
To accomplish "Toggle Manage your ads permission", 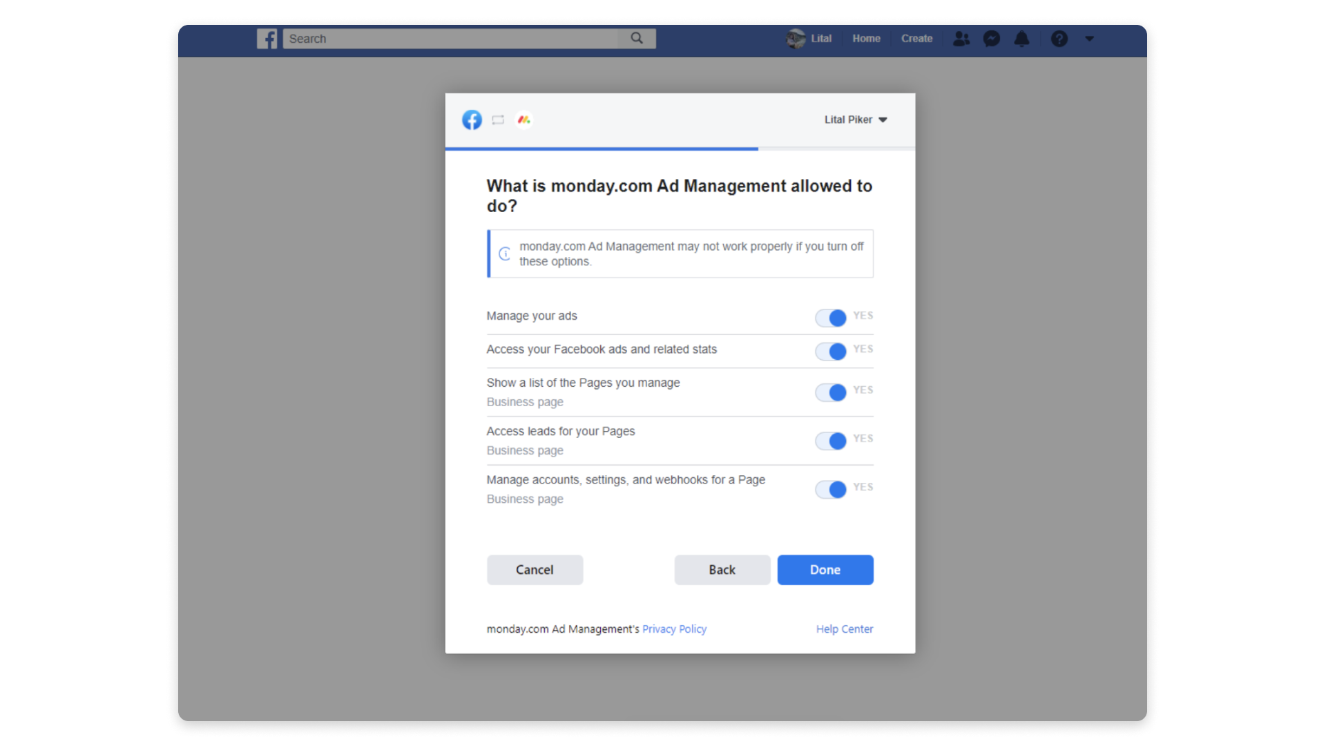I will tap(830, 318).
